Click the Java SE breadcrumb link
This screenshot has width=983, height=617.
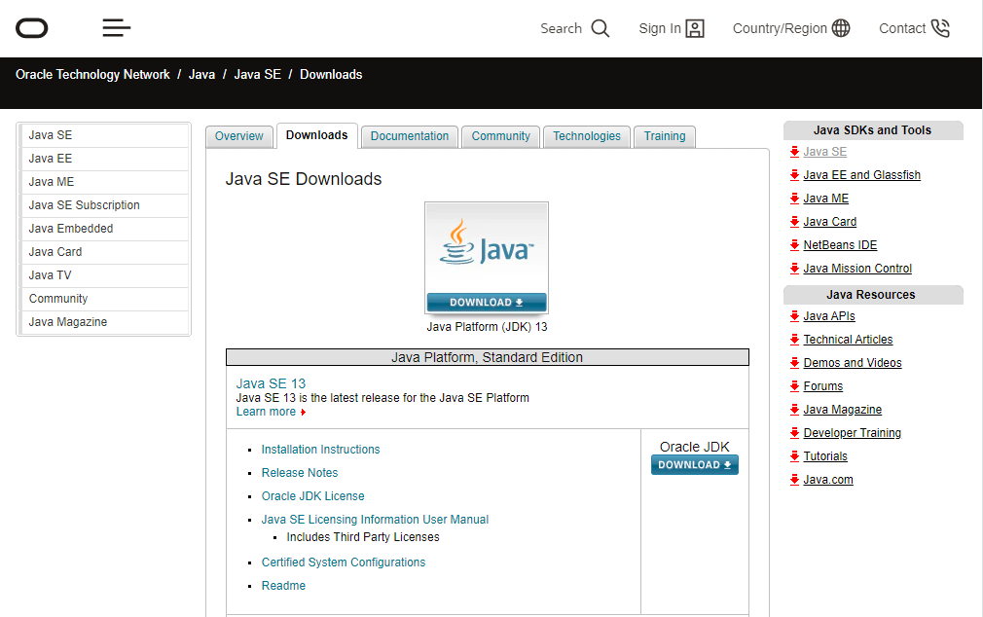click(x=258, y=75)
